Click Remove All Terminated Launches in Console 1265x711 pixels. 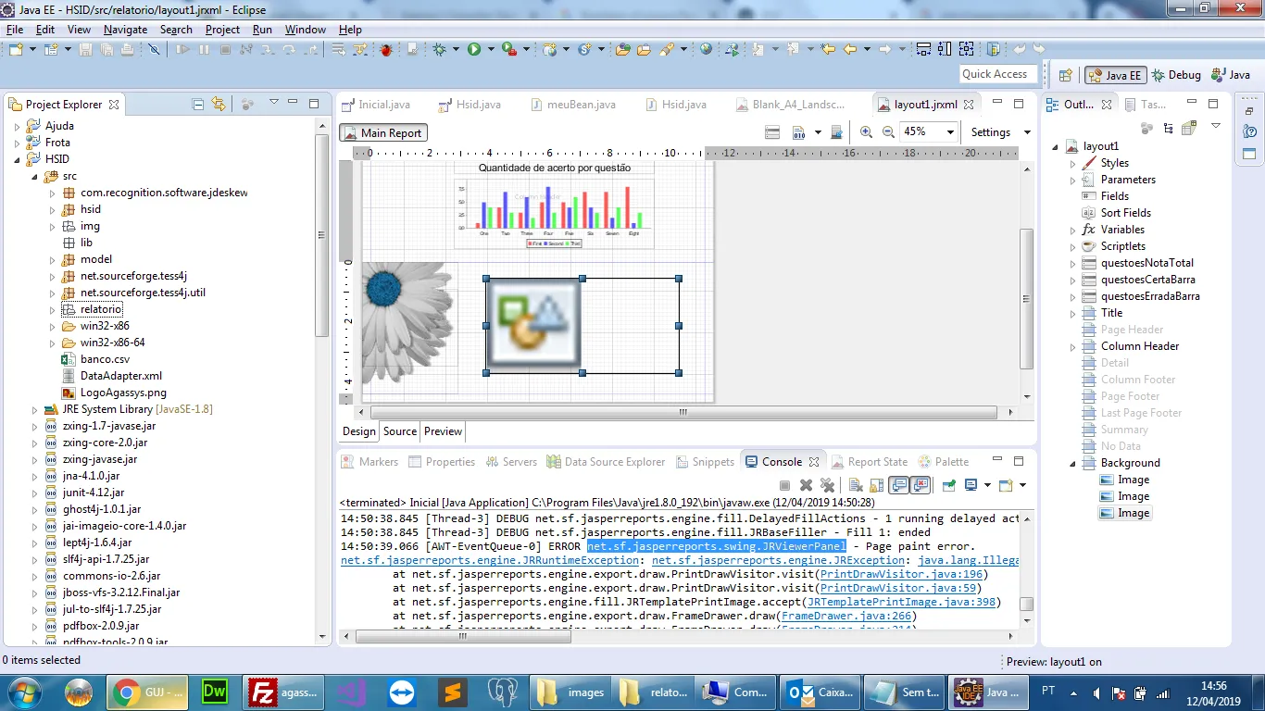827,485
